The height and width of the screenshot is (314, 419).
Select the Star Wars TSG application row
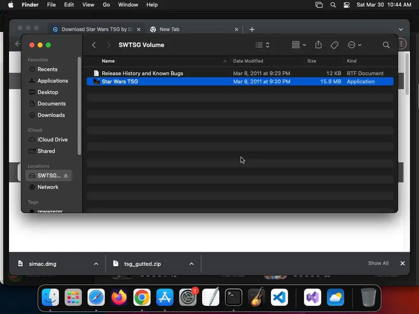click(240, 81)
